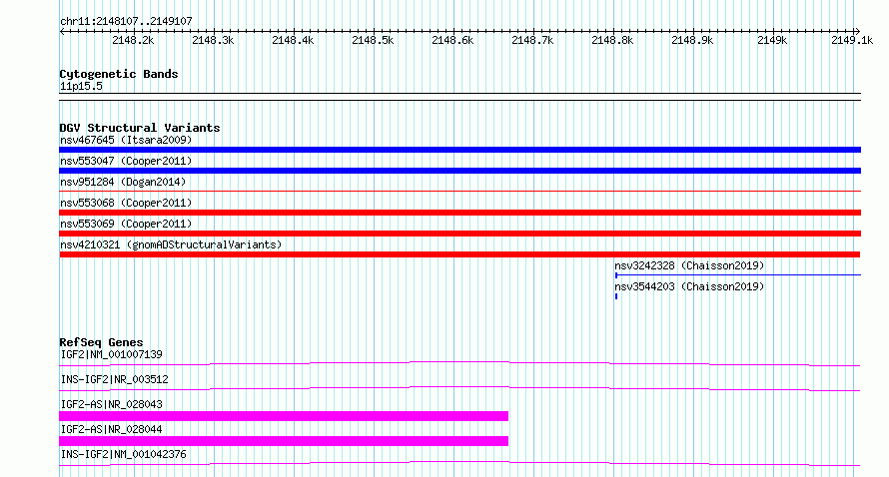Click the red bar for nsv553069

point(459,234)
